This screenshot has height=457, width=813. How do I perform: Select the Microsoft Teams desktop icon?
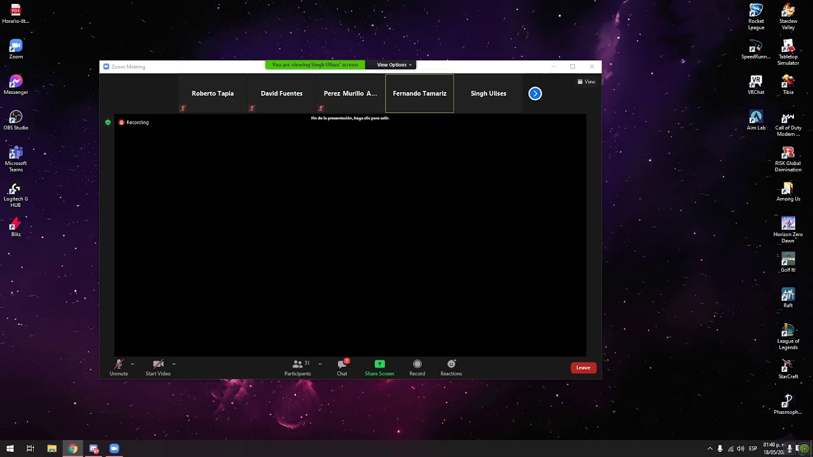click(16, 159)
